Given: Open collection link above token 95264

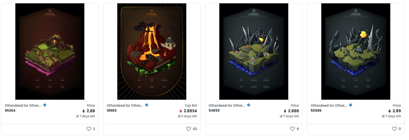Looking at the screenshot, I should tap(23, 105).
